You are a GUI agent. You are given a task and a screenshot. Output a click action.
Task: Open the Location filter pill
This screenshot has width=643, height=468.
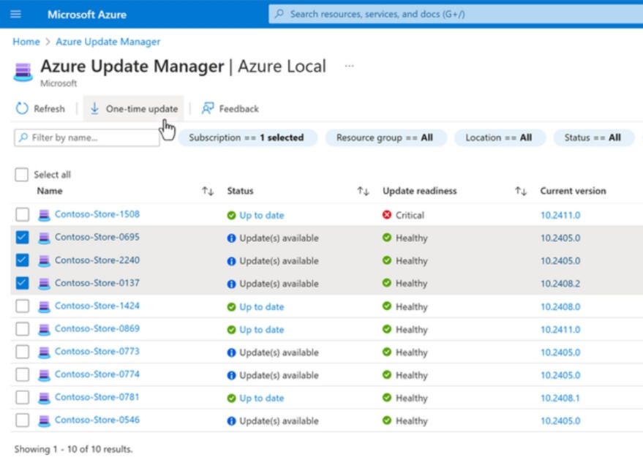[499, 137]
